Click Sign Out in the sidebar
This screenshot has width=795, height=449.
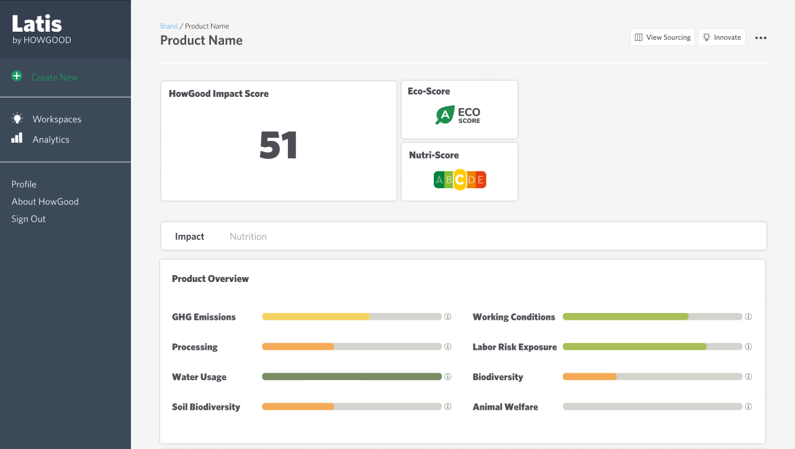point(29,219)
